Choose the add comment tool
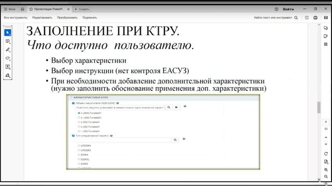Viewport: 332px width, 186px height. 8,41
